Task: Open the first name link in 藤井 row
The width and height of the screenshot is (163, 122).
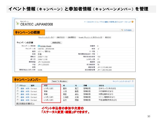Action: pyautogui.click(x=77, y=89)
